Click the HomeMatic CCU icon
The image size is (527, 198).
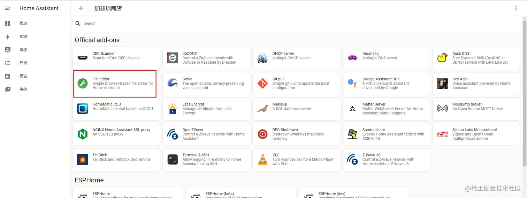coord(83,109)
